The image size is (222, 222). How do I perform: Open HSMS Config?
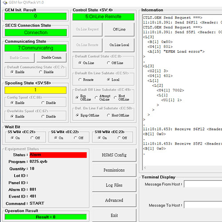114,155
